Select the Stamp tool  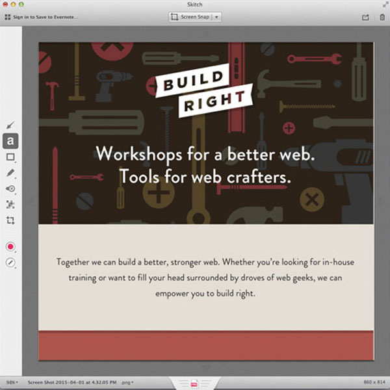pyautogui.click(x=10, y=188)
